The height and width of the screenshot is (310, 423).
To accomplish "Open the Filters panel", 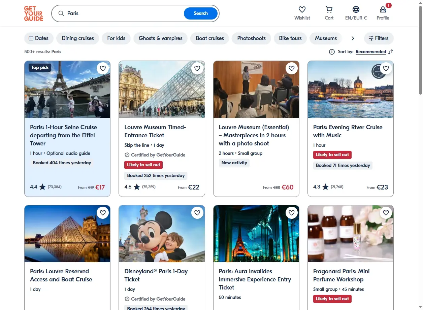I will (379, 38).
